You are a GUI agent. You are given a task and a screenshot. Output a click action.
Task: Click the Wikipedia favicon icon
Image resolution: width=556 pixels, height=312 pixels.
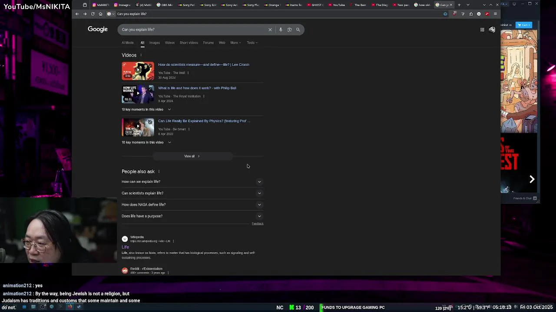click(x=125, y=239)
